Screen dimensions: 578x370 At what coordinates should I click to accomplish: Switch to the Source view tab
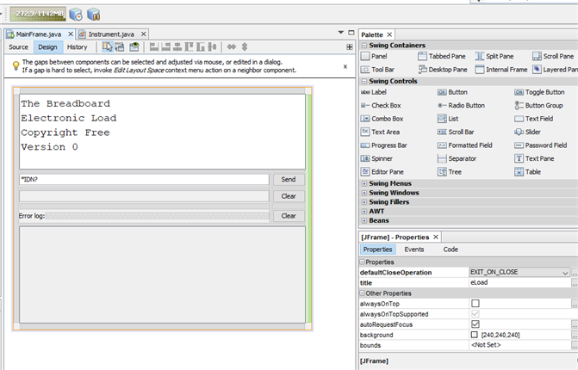[19, 47]
